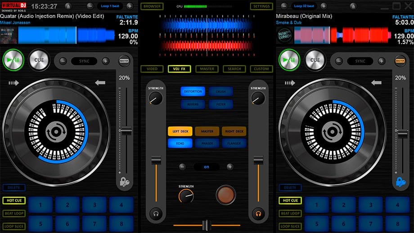Viewport: 414px width, 233px height.
Task: Switch to the SEARCH tab
Action: click(x=234, y=69)
